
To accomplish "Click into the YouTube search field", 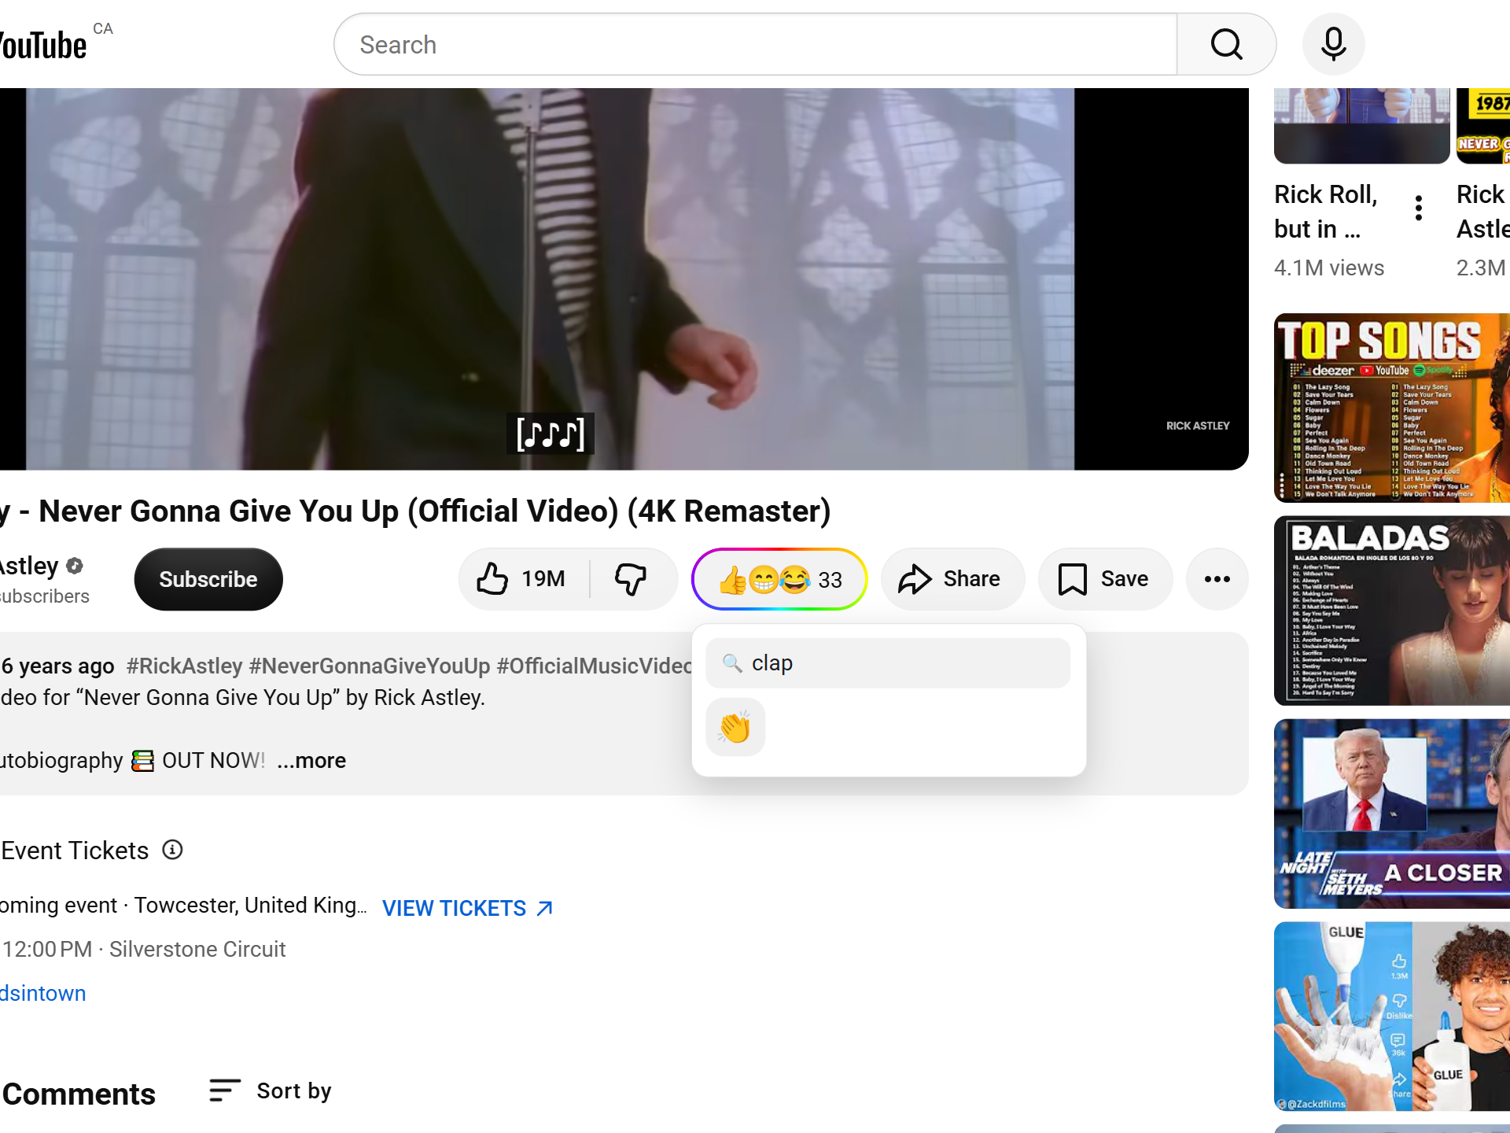I will 755,44.
